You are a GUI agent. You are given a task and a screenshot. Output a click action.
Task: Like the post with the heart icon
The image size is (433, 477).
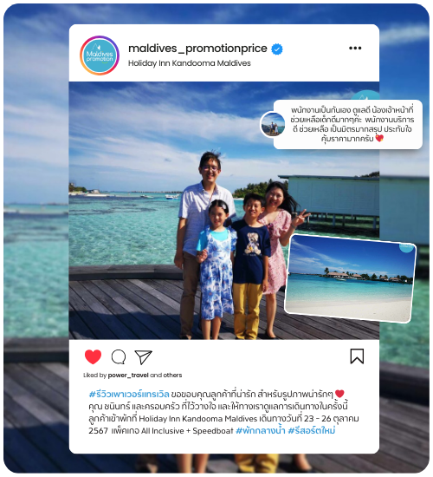pyautogui.click(x=93, y=356)
